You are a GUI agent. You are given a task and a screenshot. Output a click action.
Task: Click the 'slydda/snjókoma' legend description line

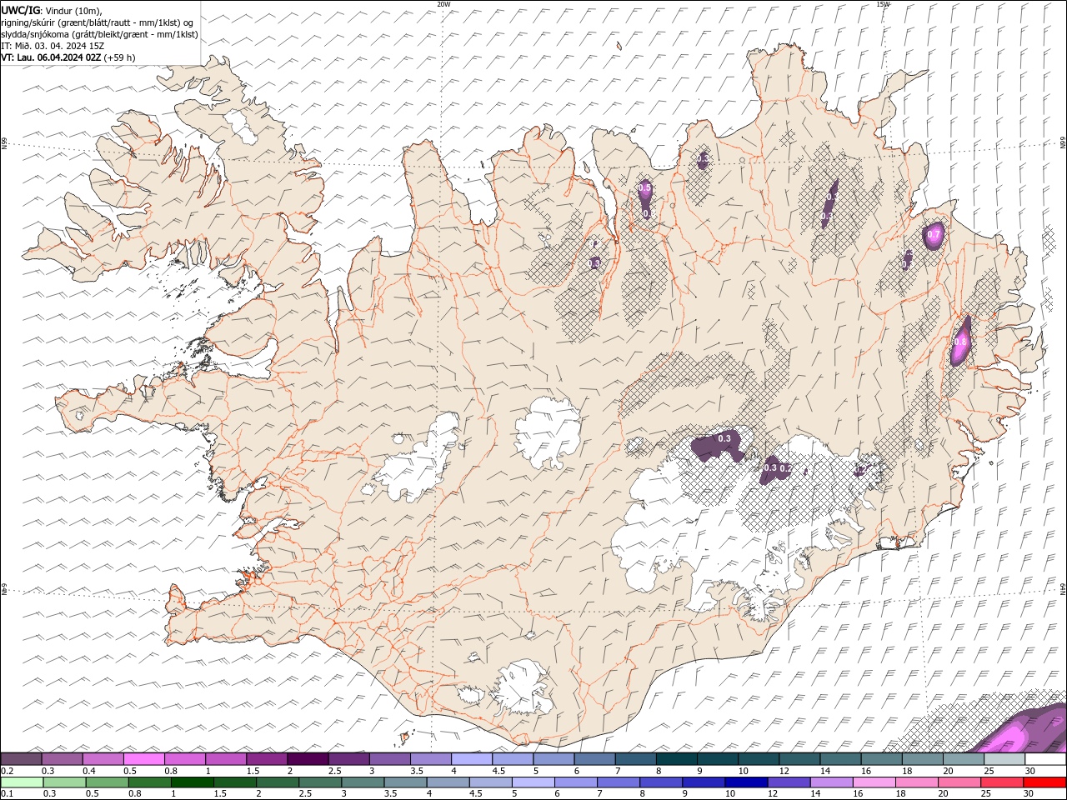[x=100, y=34]
